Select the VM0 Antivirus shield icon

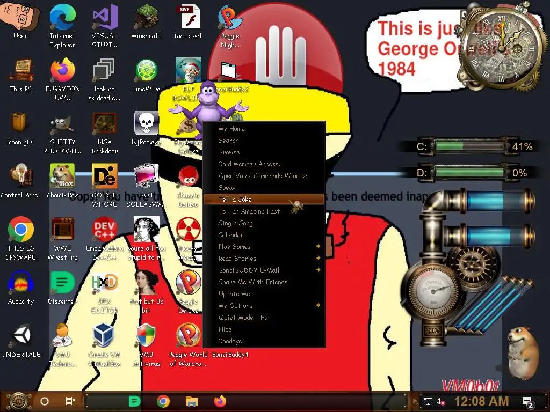(146, 345)
